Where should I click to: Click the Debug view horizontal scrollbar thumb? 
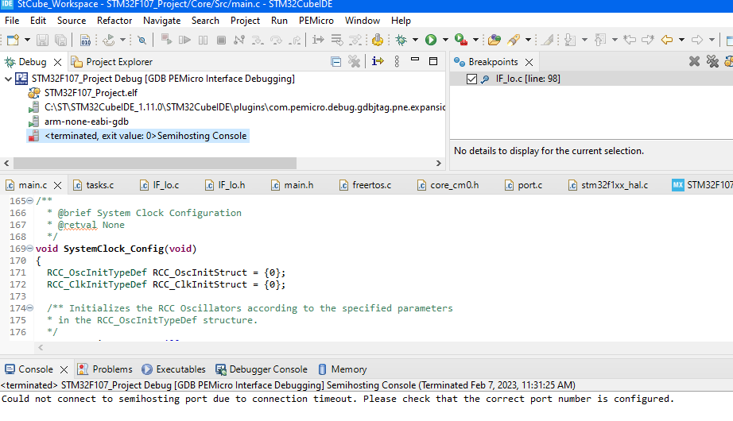(x=155, y=163)
